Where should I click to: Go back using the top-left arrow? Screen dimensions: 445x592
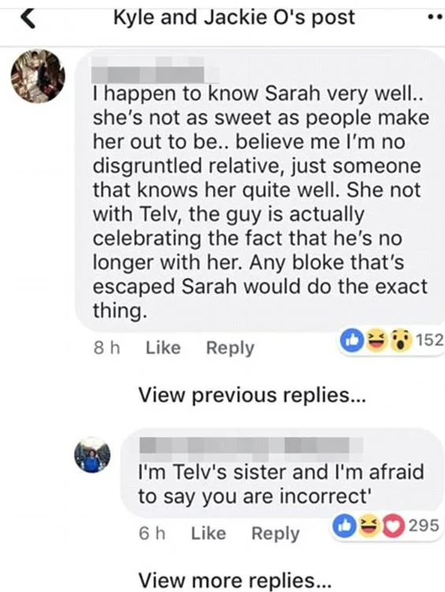28,18
